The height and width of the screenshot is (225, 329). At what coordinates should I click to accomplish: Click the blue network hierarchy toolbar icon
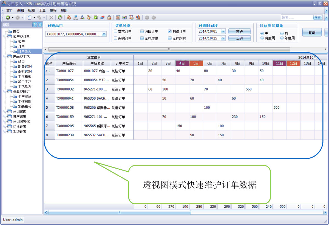click(76, 18)
